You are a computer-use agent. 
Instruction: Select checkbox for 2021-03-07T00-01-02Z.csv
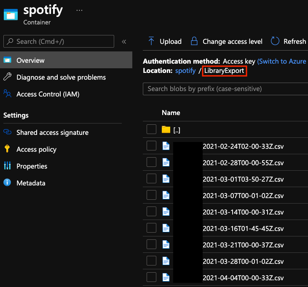(x=151, y=195)
